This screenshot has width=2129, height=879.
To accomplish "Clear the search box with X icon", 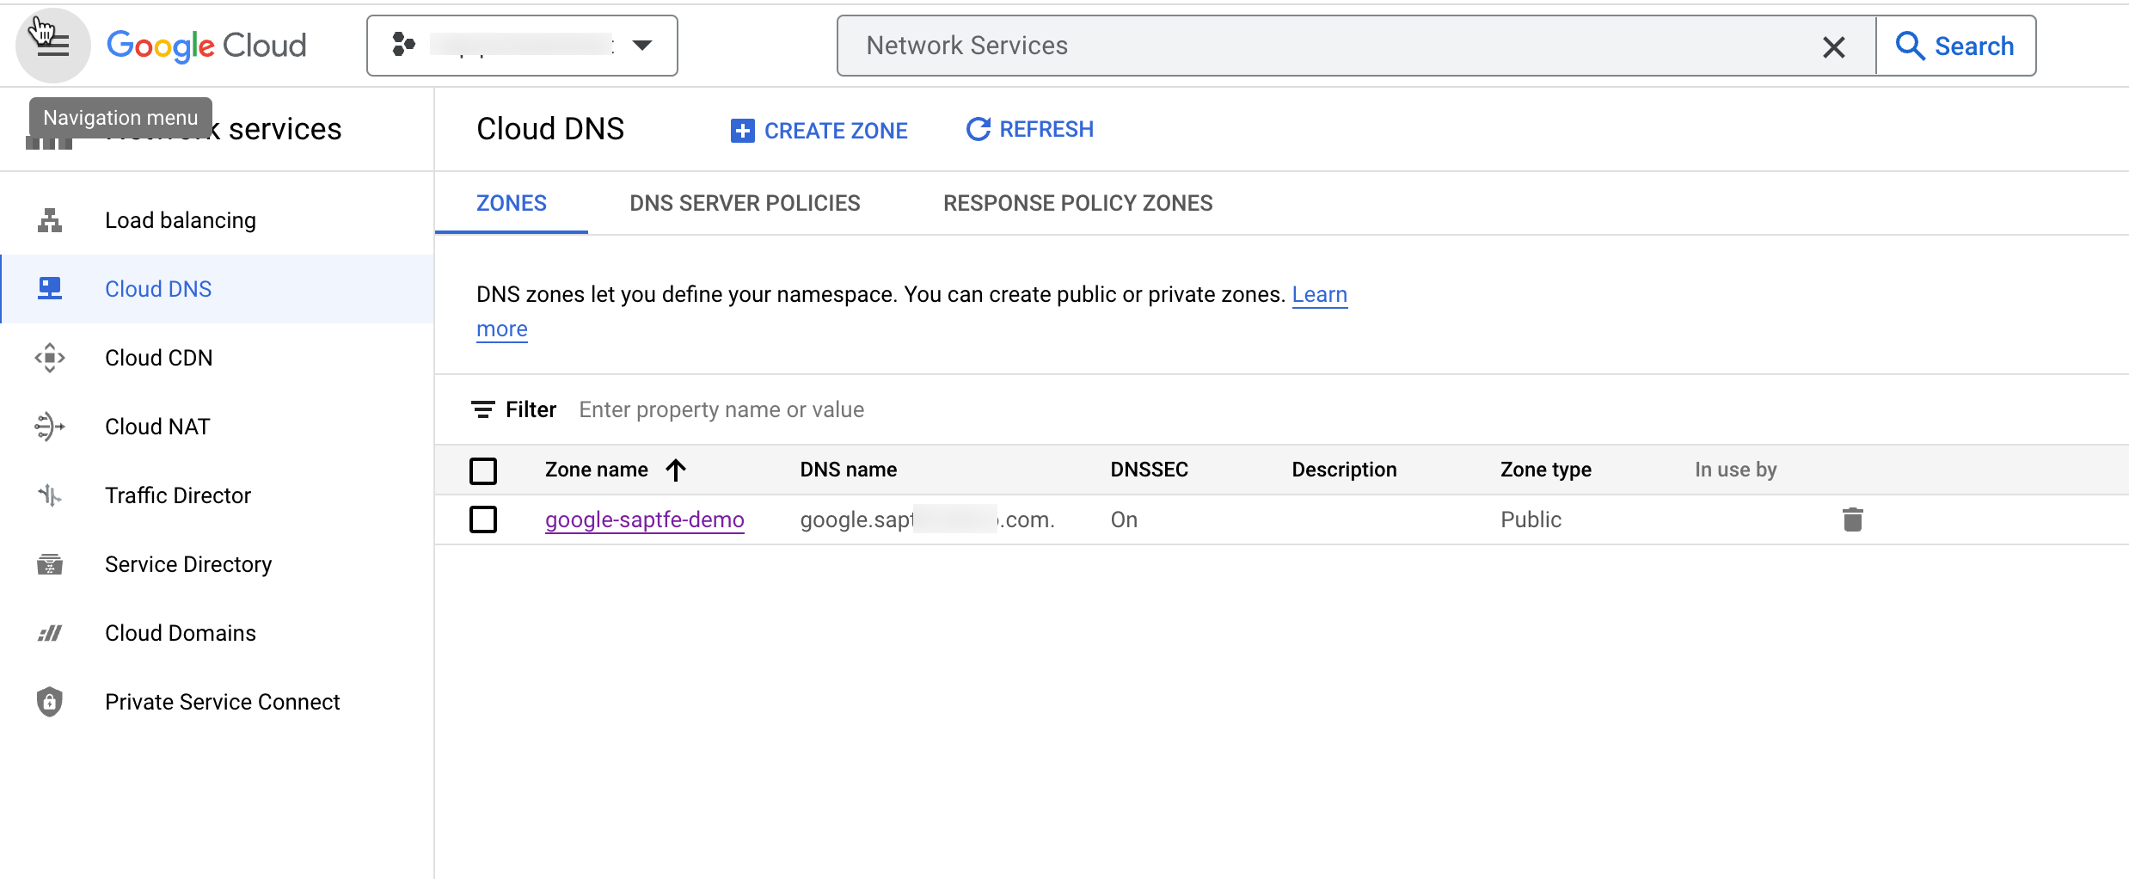I will click(x=1833, y=46).
